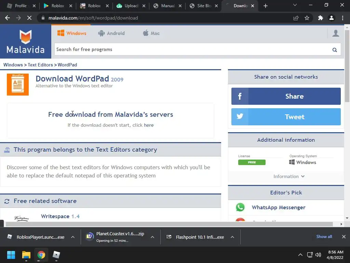Click the Text Editors category heading
Screen dimensions: 350x263
(x=85, y=150)
